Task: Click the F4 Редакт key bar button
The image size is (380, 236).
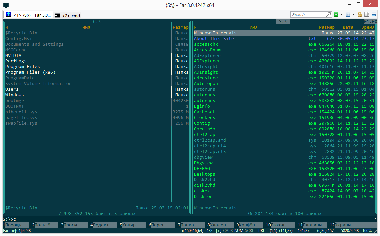Action: point(103,225)
